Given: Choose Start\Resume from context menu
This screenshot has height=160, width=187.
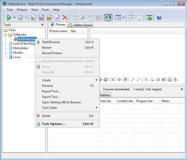Looking at the screenshot, I should (67, 42).
